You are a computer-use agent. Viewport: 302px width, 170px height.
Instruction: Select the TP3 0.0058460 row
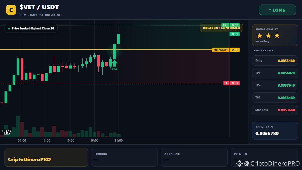pyautogui.click(x=275, y=98)
